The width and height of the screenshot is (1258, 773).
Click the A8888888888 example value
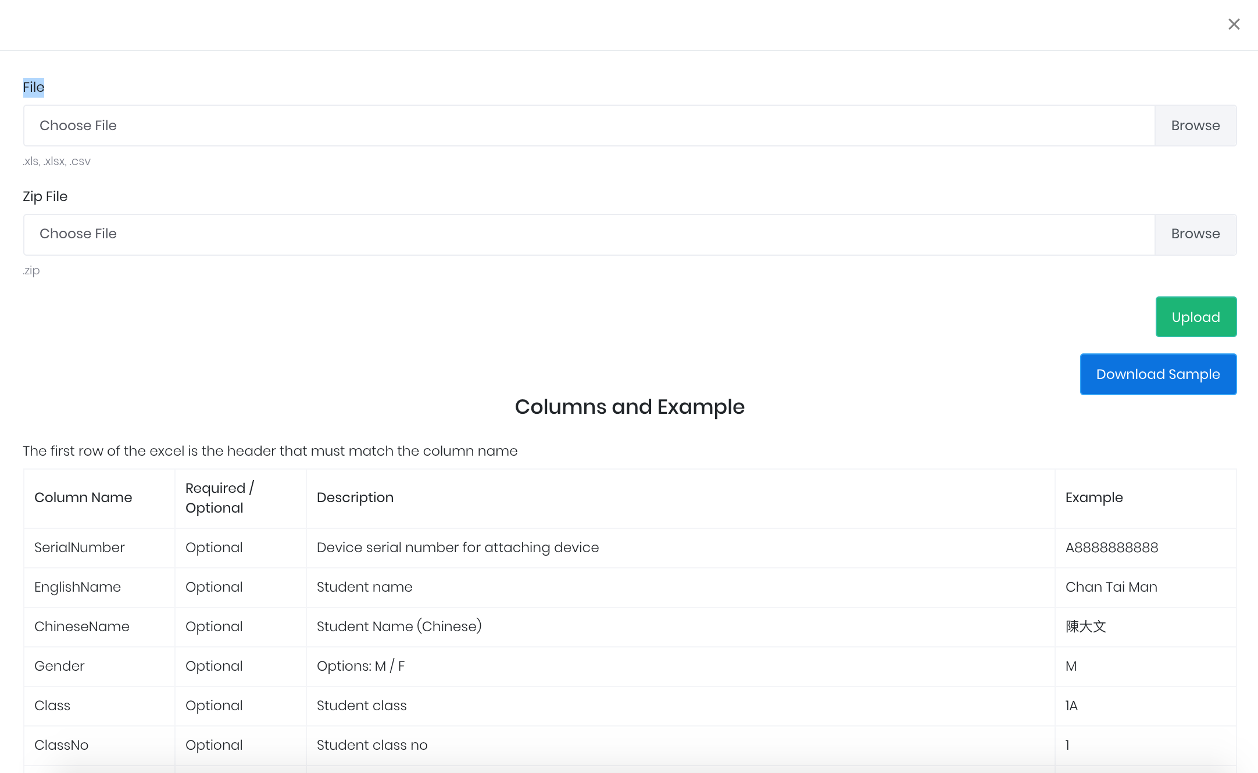coord(1112,547)
